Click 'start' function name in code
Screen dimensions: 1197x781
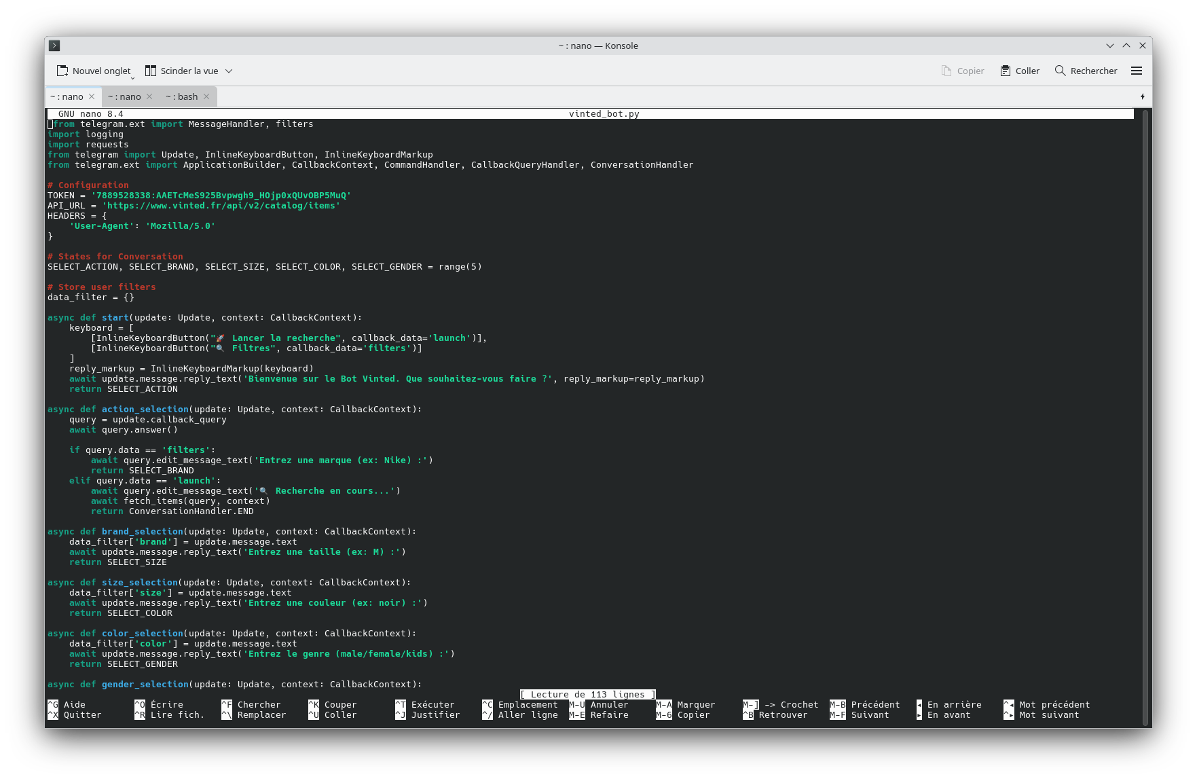click(x=115, y=318)
